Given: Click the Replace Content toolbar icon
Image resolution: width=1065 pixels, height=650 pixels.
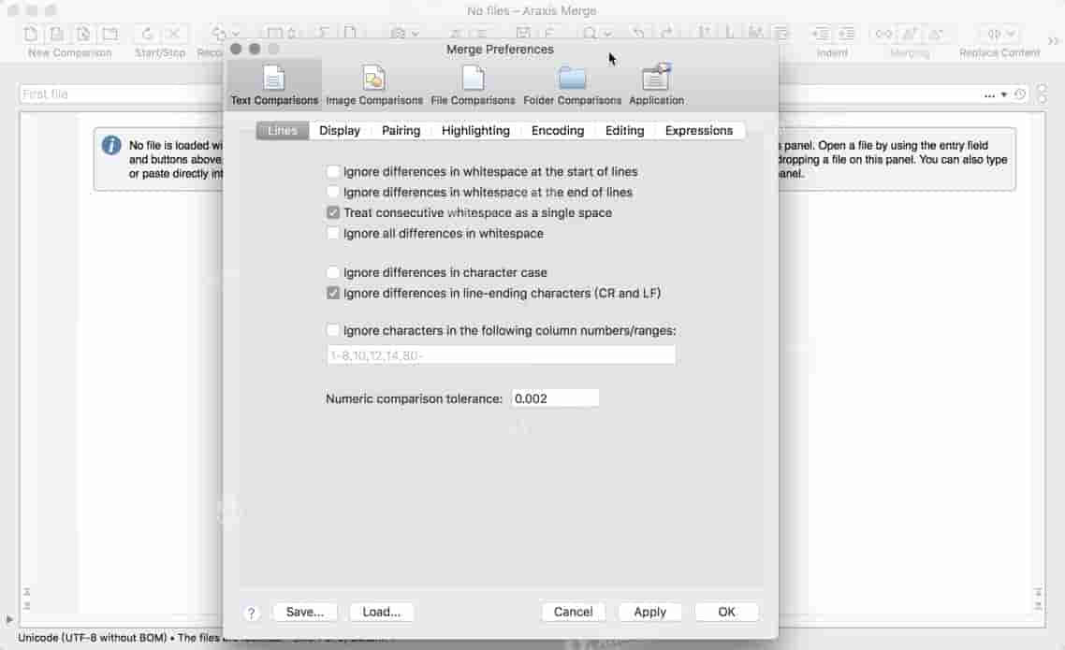Looking at the screenshot, I should tap(994, 34).
